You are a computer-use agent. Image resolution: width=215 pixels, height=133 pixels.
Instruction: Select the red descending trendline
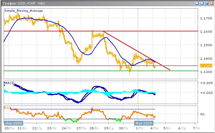(136, 51)
